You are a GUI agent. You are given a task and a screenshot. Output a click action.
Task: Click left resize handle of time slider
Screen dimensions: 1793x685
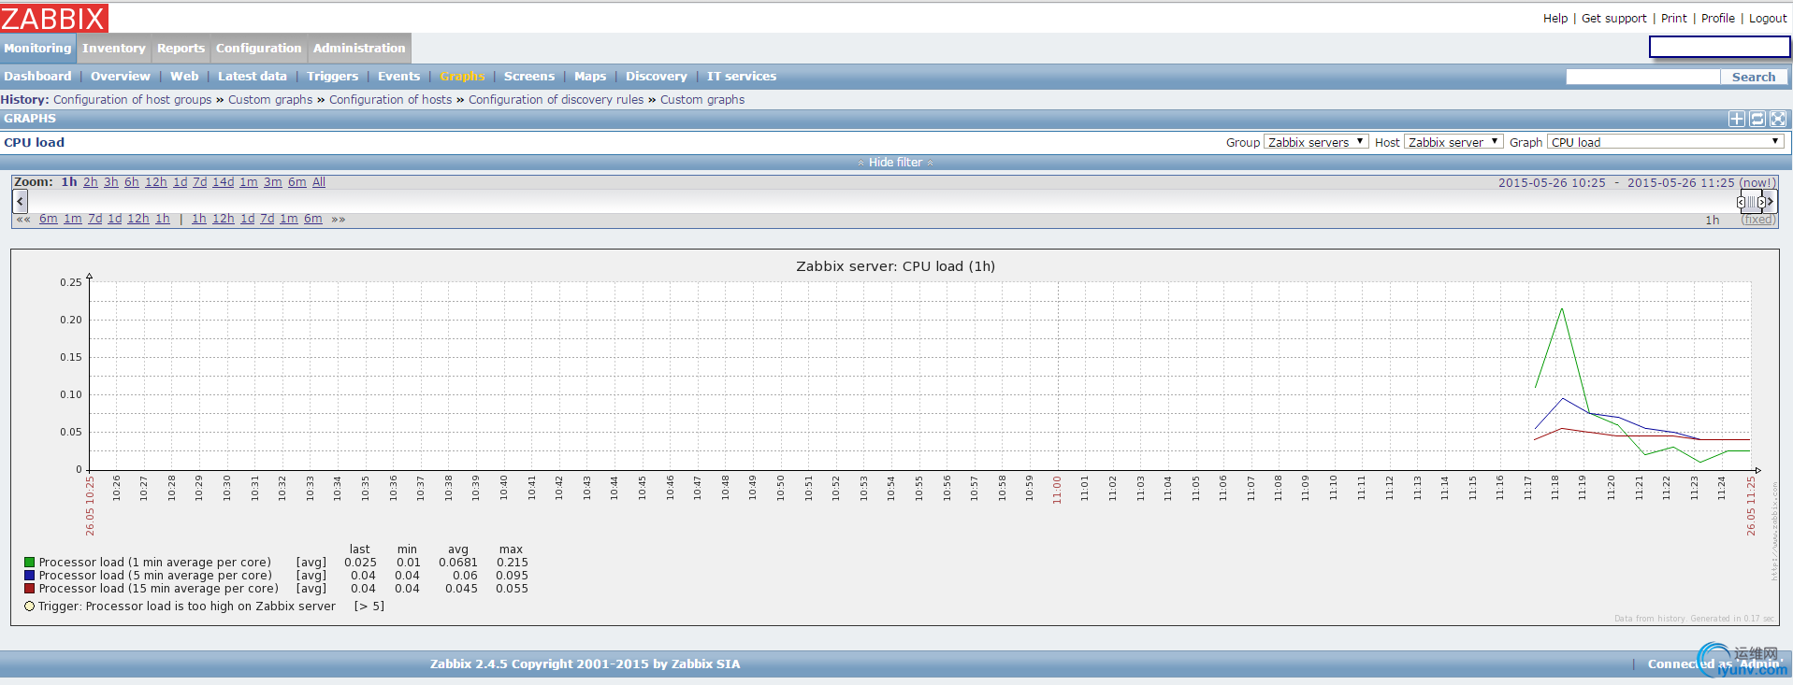click(x=1741, y=202)
